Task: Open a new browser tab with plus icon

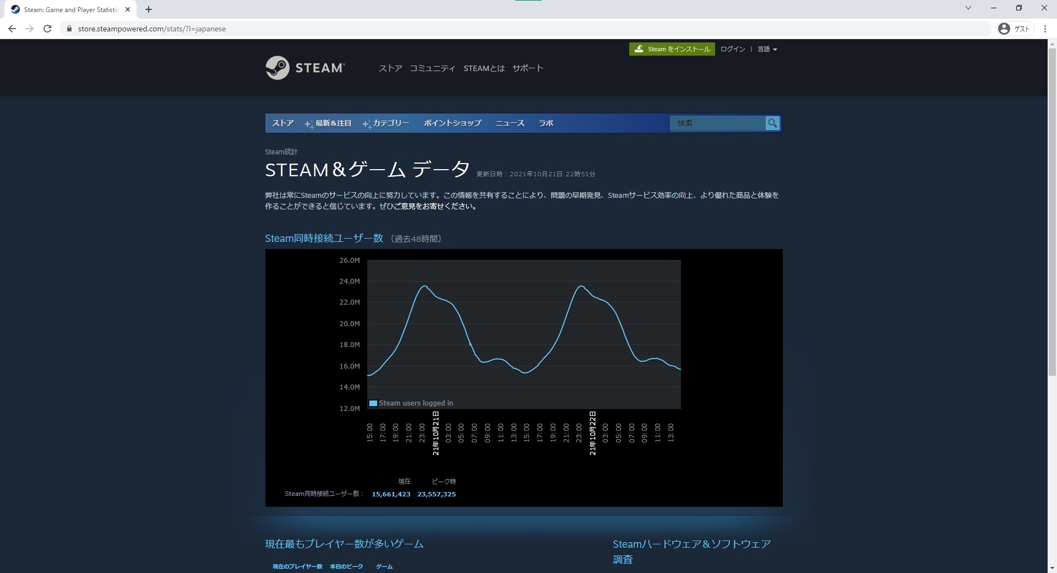Action: 149,9
